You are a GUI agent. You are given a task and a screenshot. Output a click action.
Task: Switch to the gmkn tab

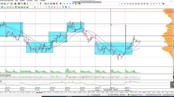click(x=144, y=92)
